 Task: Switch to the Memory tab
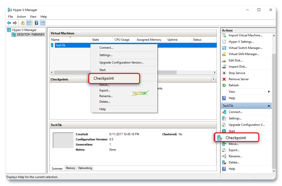pos(70,168)
